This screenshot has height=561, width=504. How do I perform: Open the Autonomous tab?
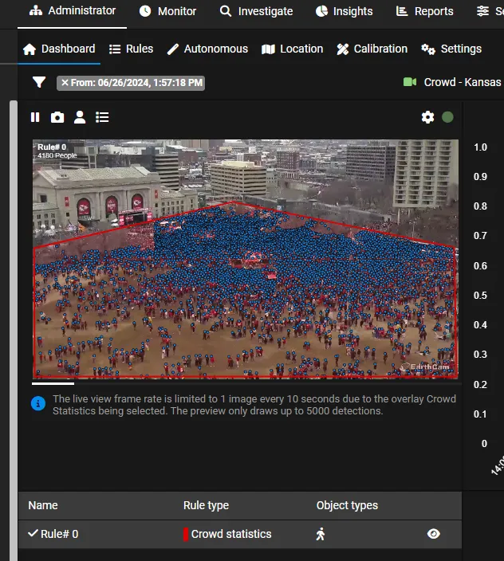[207, 49]
